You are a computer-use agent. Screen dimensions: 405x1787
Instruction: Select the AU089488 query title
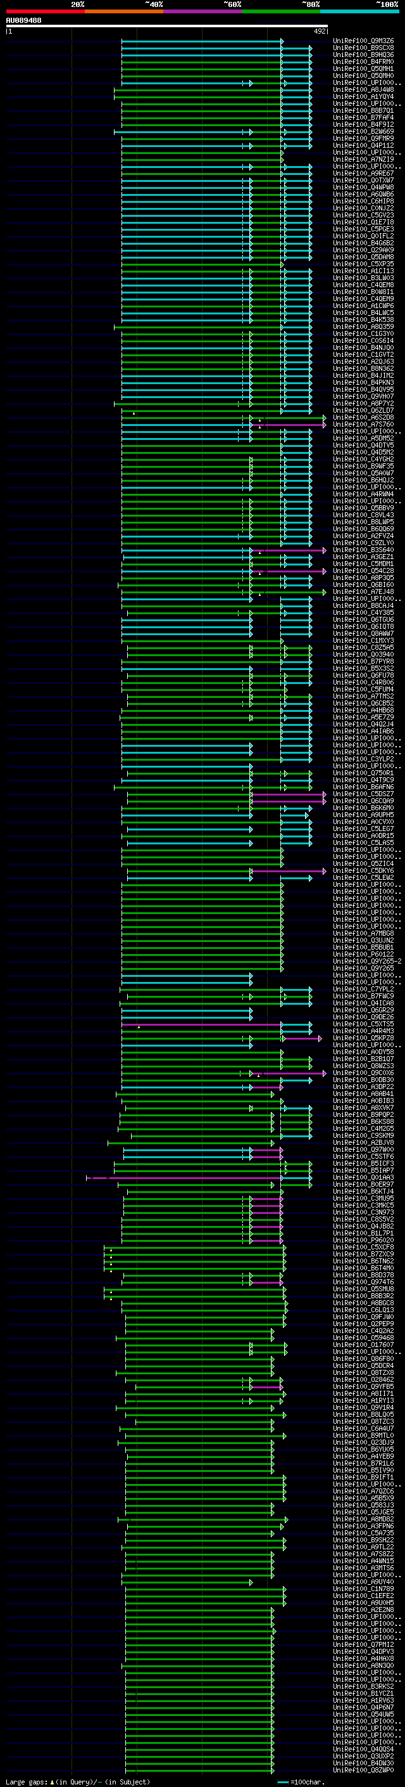[x=23, y=20]
